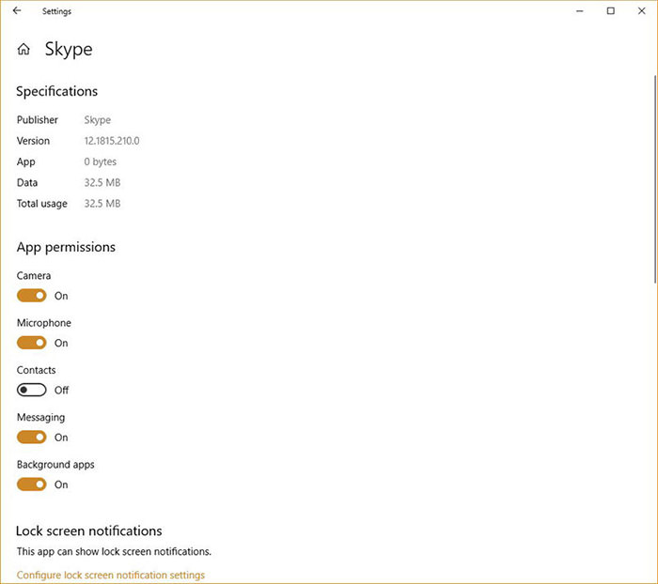Click the Data label text
Image resolution: width=658 pixels, height=584 pixels.
(27, 183)
